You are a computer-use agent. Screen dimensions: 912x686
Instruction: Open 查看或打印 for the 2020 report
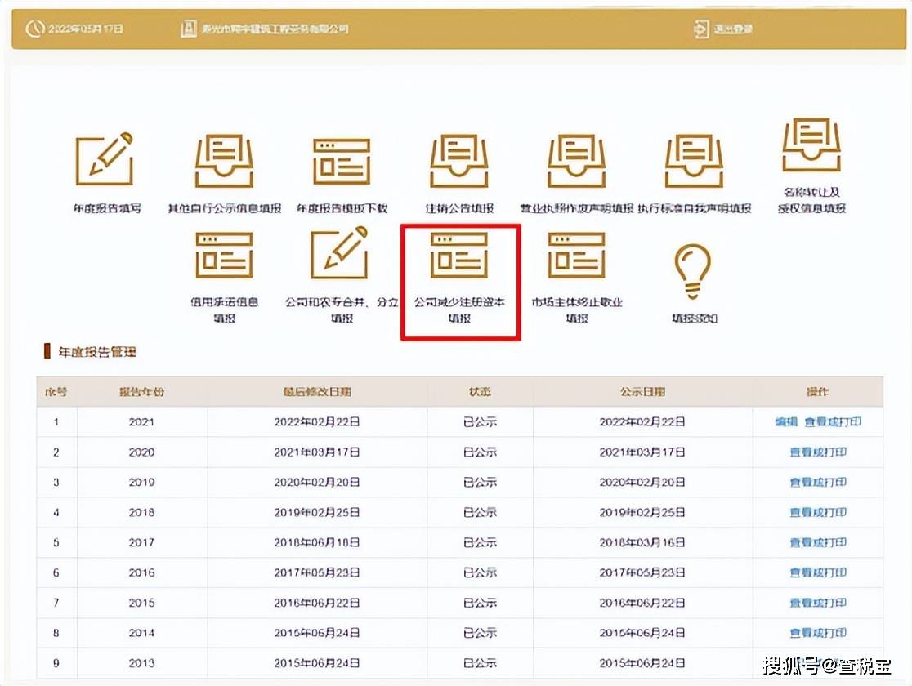[x=819, y=452]
